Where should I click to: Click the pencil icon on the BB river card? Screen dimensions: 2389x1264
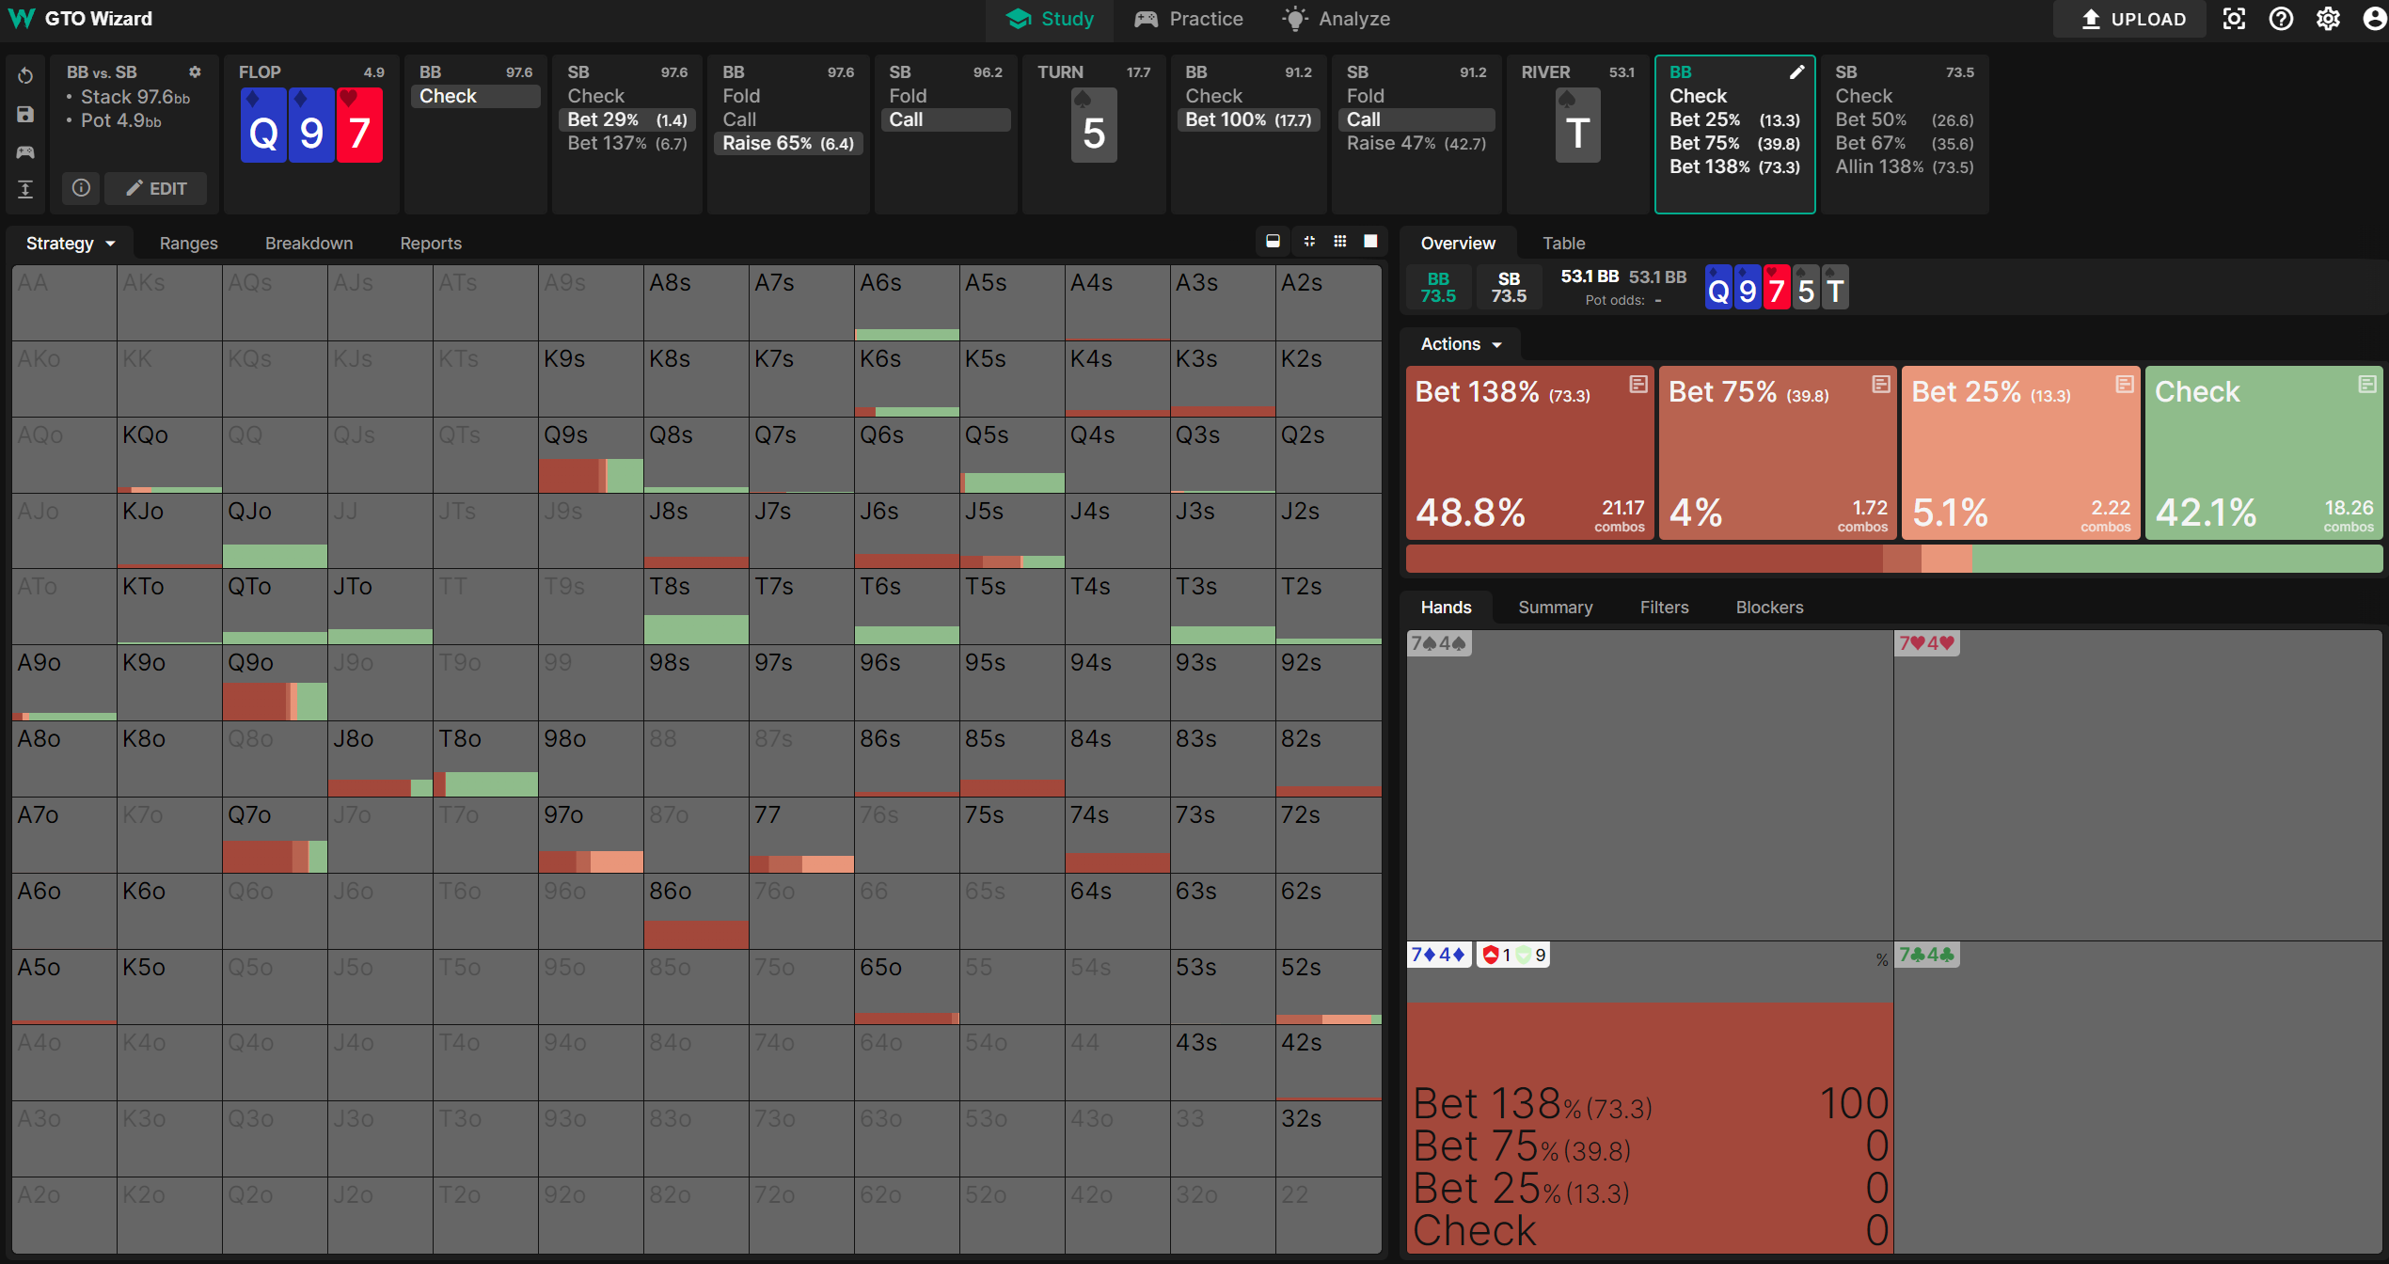point(1796,72)
